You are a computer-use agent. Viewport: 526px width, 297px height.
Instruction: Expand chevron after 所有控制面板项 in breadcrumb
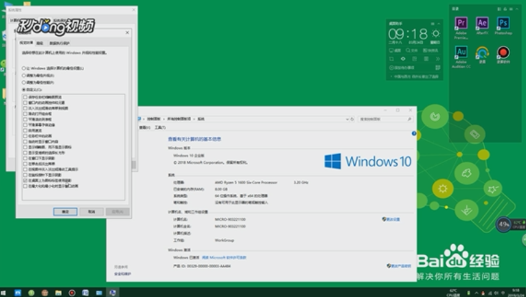[194, 119]
